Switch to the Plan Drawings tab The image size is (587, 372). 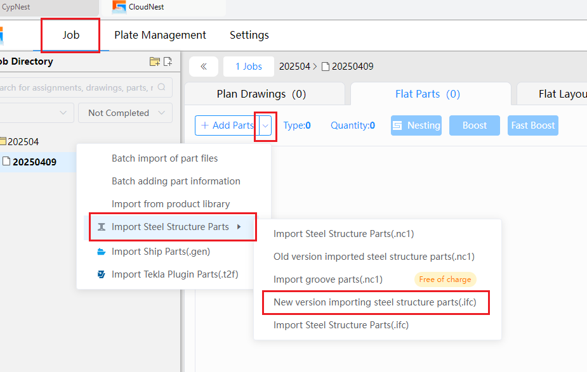tap(261, 94)
